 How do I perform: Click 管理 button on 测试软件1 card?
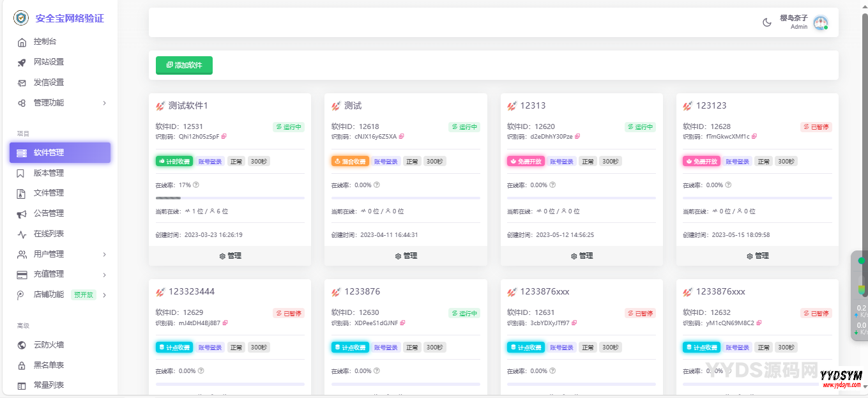[x=230, y=256]
